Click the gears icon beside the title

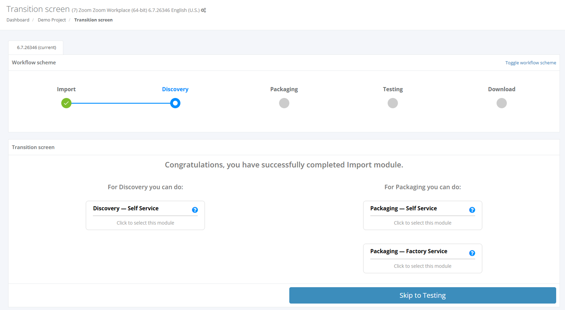(204, 10)
